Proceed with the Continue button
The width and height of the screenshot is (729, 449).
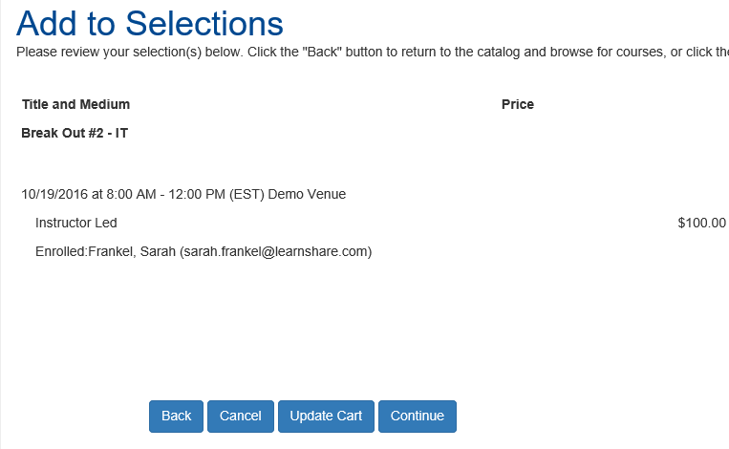(x=418, y=417)
